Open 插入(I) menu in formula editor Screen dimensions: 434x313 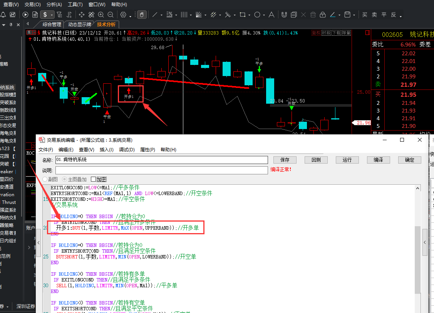tap(107, 150)
